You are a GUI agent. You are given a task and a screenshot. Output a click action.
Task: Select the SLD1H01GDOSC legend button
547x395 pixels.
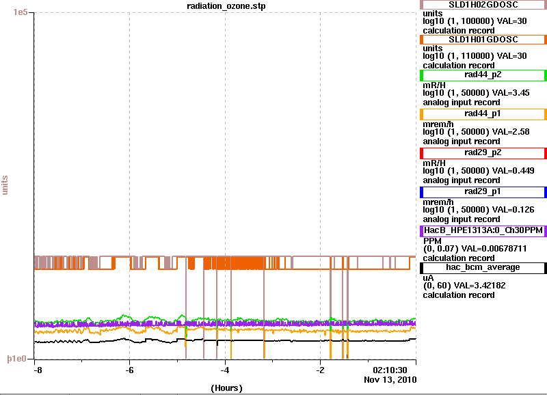(483, 40)
